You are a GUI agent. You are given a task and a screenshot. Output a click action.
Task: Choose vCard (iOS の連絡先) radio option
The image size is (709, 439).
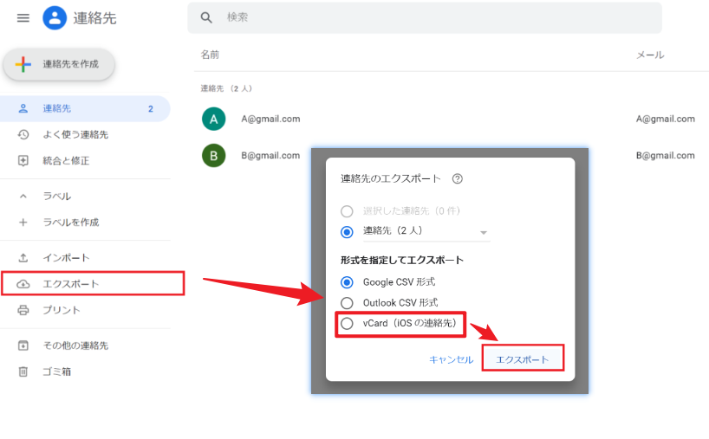coord(347,324)
